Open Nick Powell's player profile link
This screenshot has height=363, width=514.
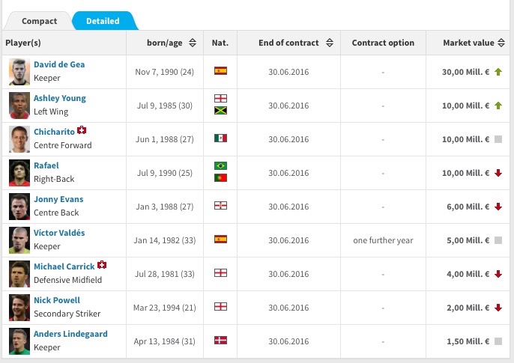(x=58, y=300)
